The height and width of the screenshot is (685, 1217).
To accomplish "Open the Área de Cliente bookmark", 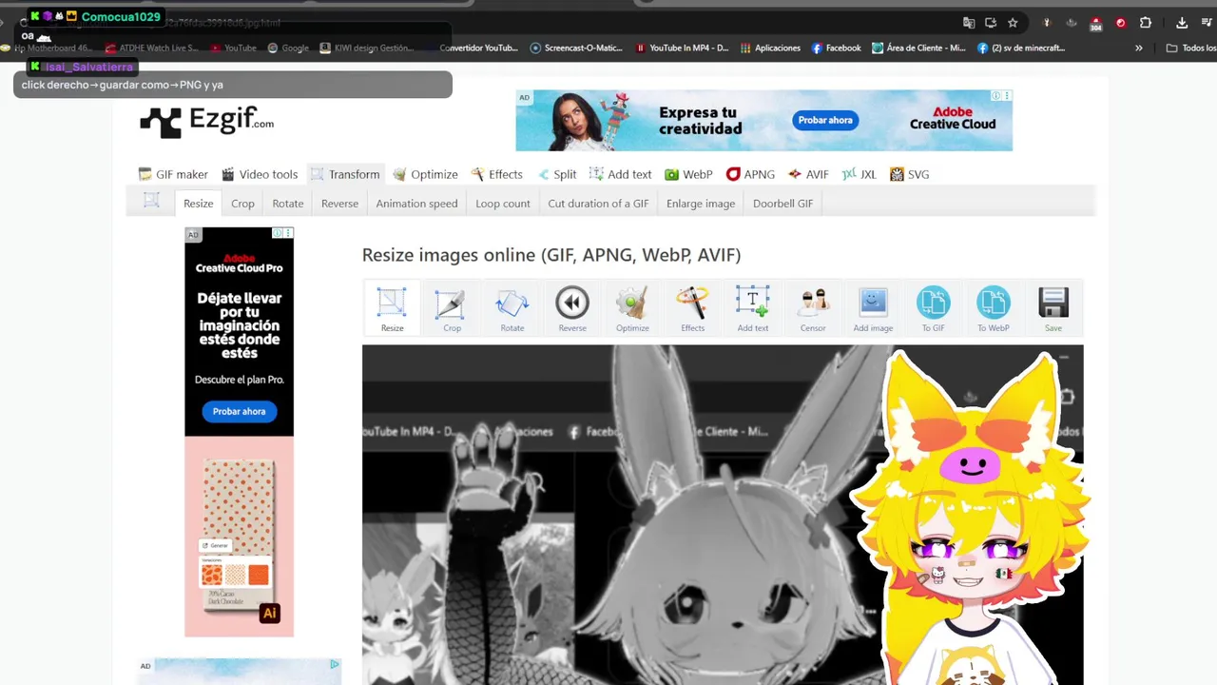I will click(918, 48).
